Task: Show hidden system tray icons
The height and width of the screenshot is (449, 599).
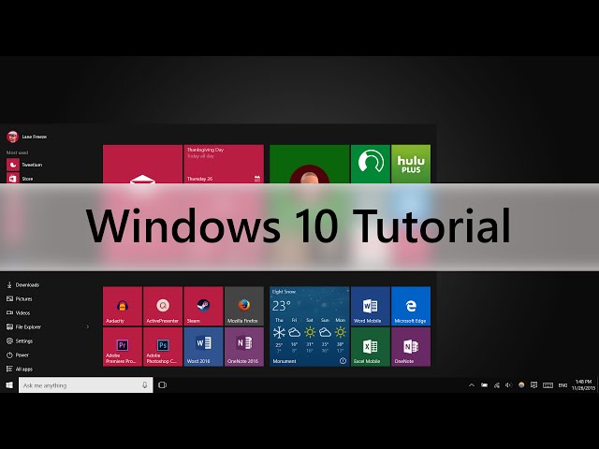Action: pos(472,385)
